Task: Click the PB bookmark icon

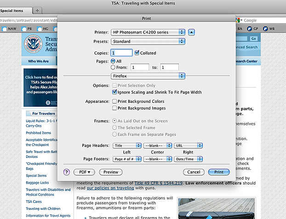Action: tap(24, 29)
